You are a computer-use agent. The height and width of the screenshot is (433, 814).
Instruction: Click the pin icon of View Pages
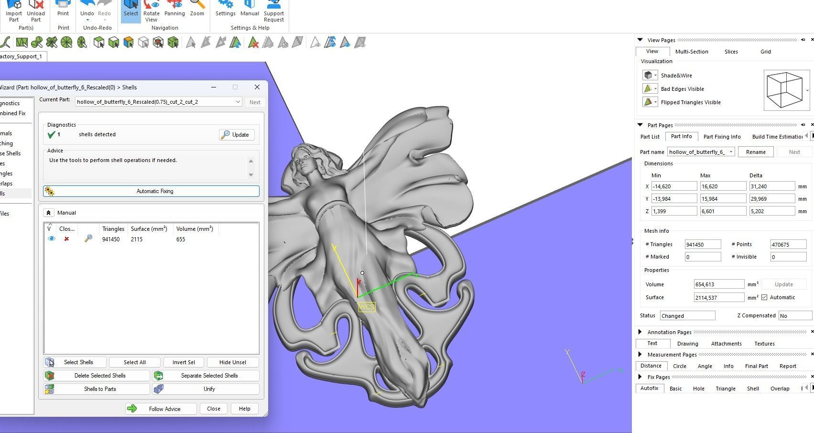[803, 40]
